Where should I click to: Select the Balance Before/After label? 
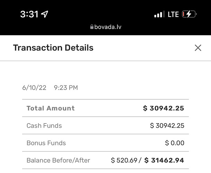click(x=58, y=160)
